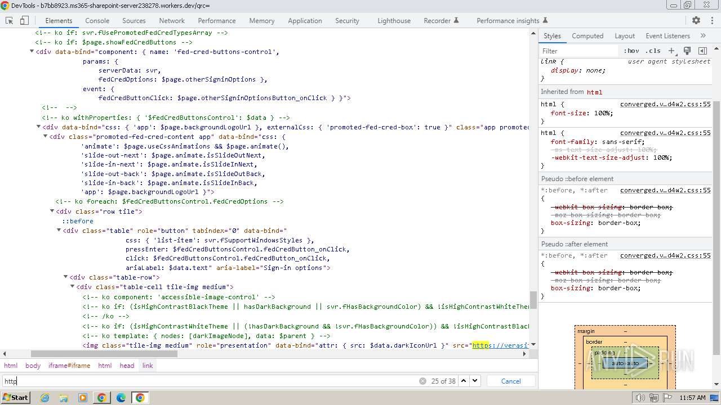Launch the media player taskbar icon
This screenshot has width=721, height=405.
[83, 398]
